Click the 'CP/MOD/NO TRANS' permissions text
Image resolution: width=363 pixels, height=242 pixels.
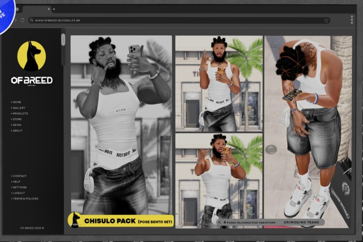[x=301, y=222]
